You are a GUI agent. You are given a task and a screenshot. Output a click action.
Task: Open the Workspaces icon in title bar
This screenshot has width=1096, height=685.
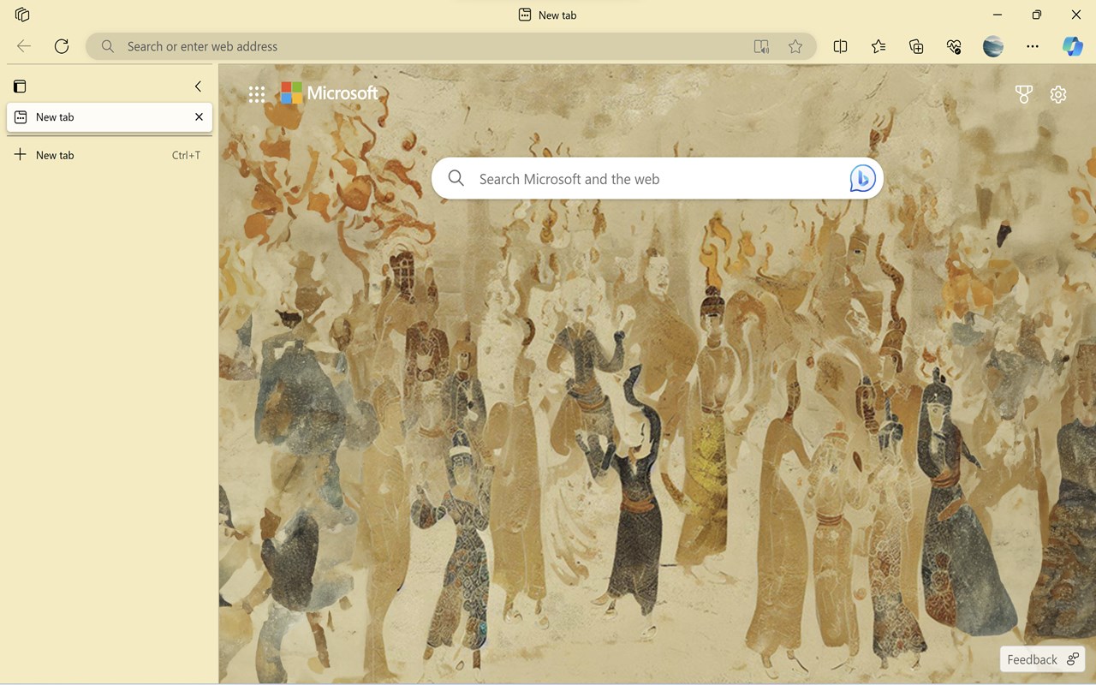pos(22,15)
